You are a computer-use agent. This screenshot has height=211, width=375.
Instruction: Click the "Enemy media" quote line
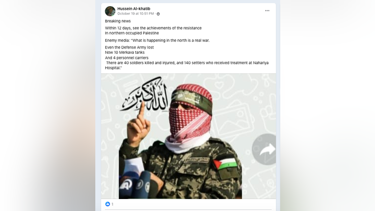pos(157,41)
